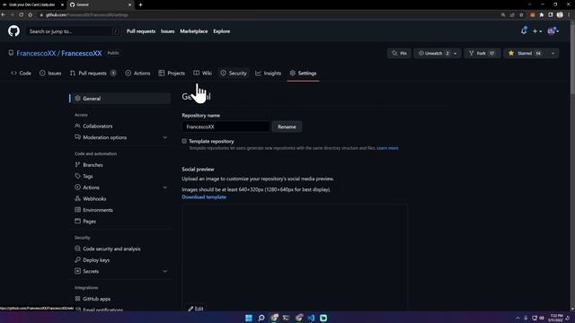575x323 pixels.
Task: Enable Template repository checkbox
Action: click(x=184, y=141)
